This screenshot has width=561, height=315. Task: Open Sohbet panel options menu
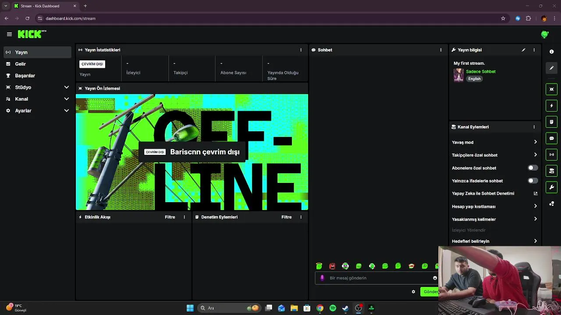(440, 50)
